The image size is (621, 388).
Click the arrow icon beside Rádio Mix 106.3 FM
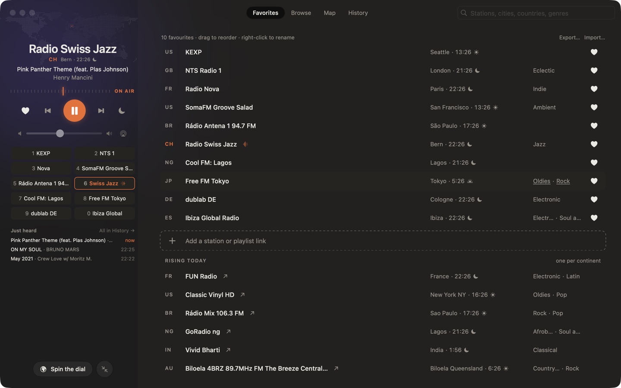pos(252,313)
